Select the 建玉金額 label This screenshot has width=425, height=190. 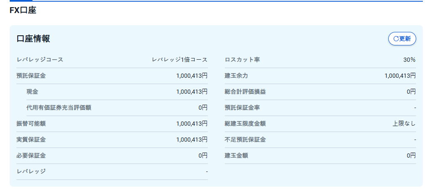(236, 156)
